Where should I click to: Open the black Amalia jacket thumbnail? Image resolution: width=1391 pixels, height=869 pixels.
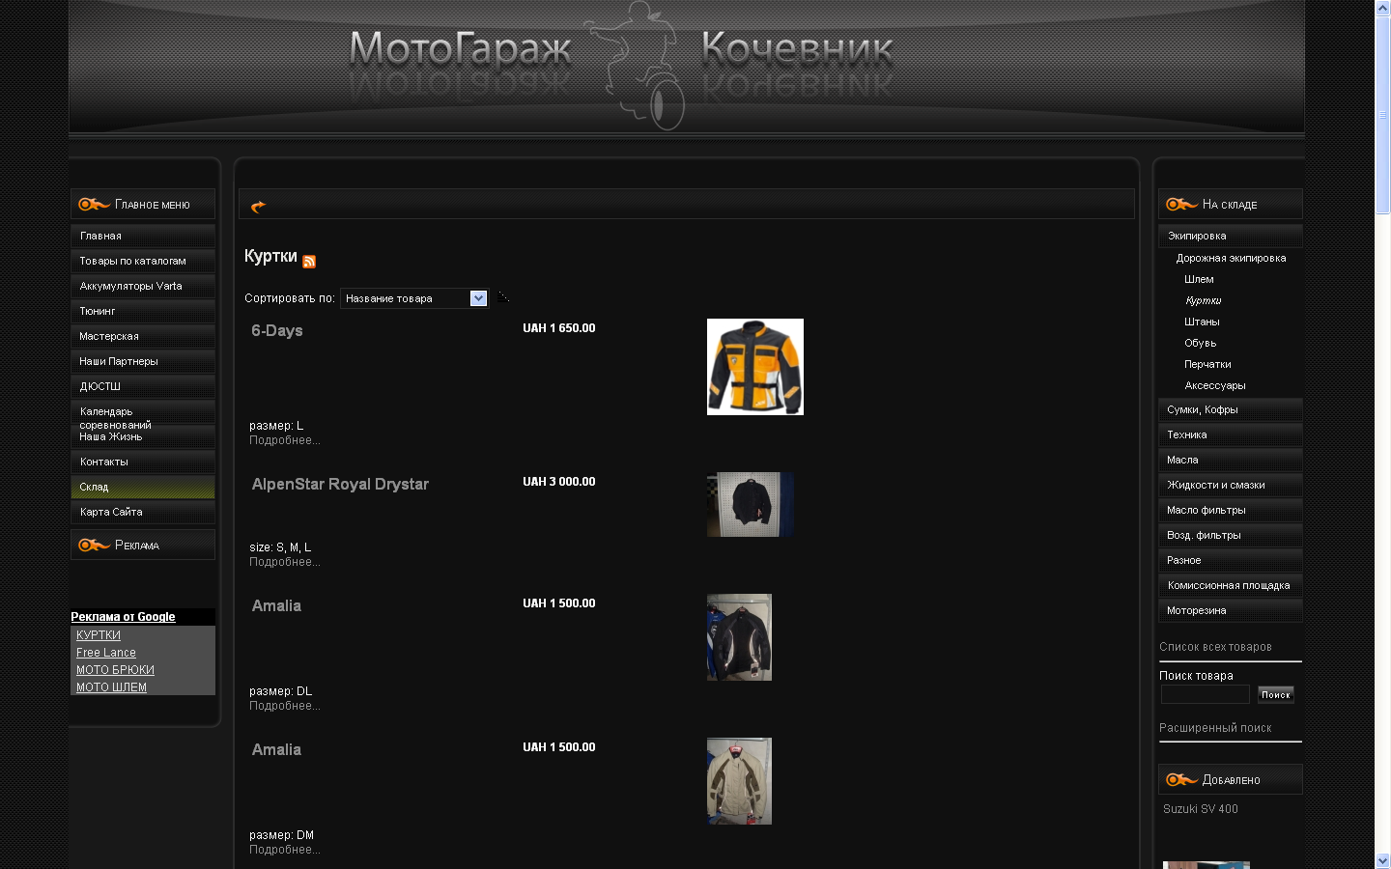pos(739,637)
